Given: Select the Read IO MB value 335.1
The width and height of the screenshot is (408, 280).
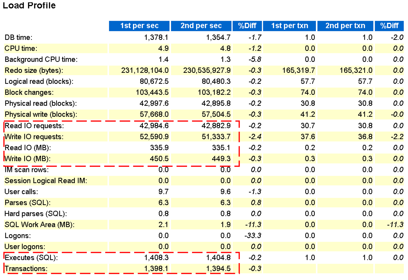Looking at the screenshot, I should pos(221,148).
